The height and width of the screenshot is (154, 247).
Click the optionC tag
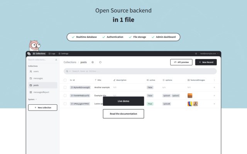click(x=176, y=95)
